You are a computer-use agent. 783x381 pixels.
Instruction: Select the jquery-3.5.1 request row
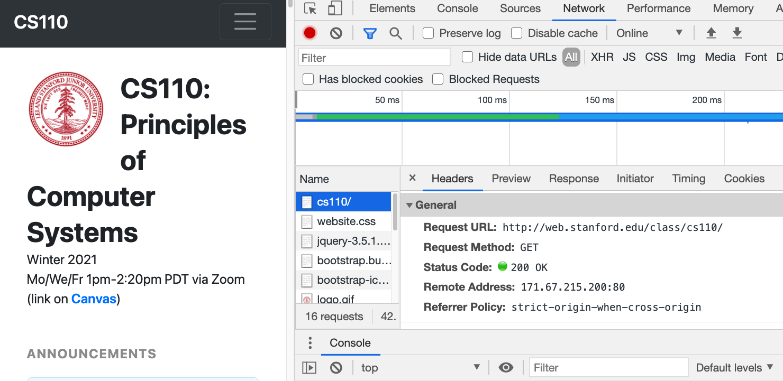pyautogui.click(x=343, y=241)
